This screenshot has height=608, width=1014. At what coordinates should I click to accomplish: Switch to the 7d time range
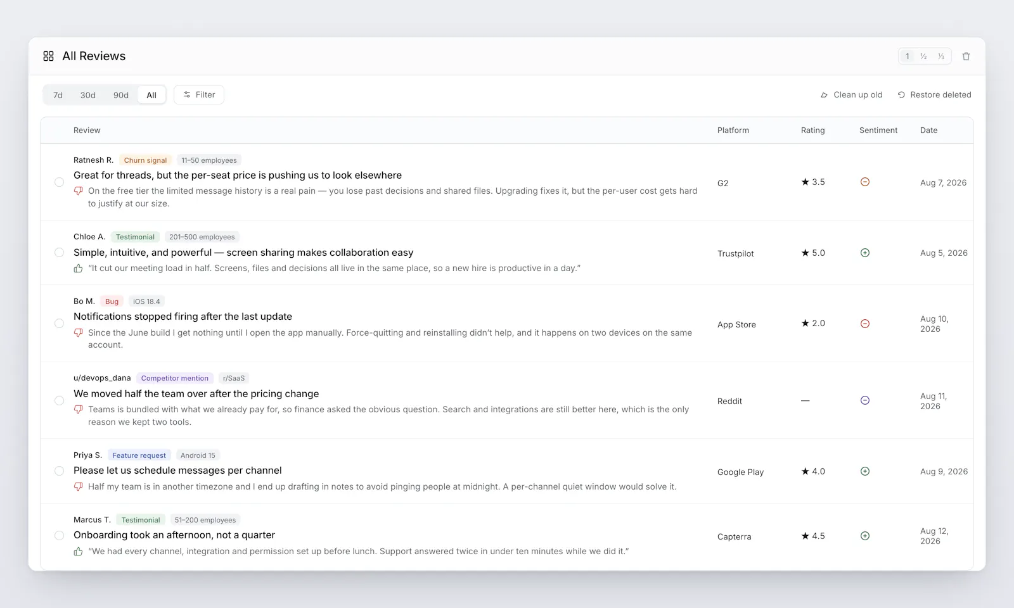pos(58,95)
